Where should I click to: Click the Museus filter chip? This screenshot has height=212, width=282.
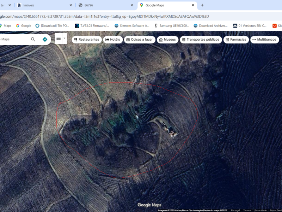(167, 40)
